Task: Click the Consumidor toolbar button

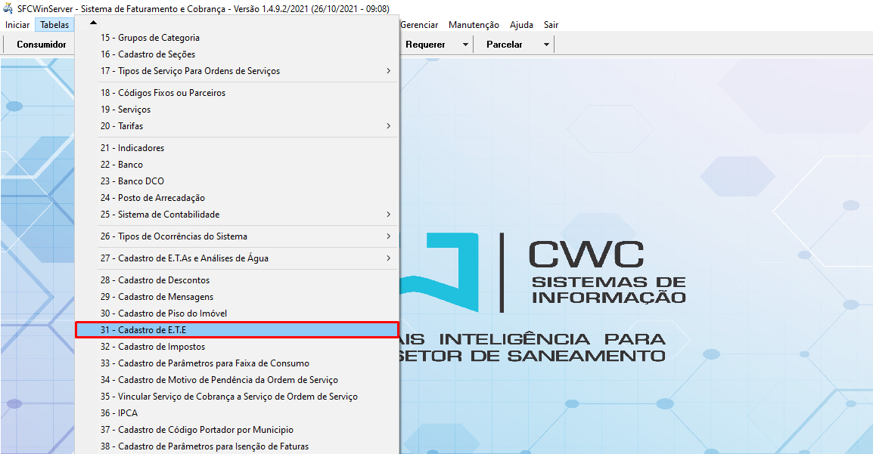Action: [42, 45]
